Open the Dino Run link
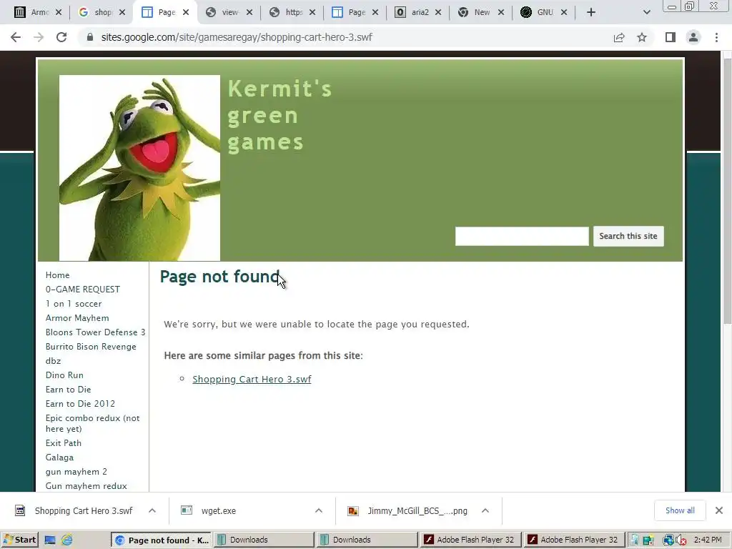The width and height of the screenshot is (732, 549). (64, 375)
